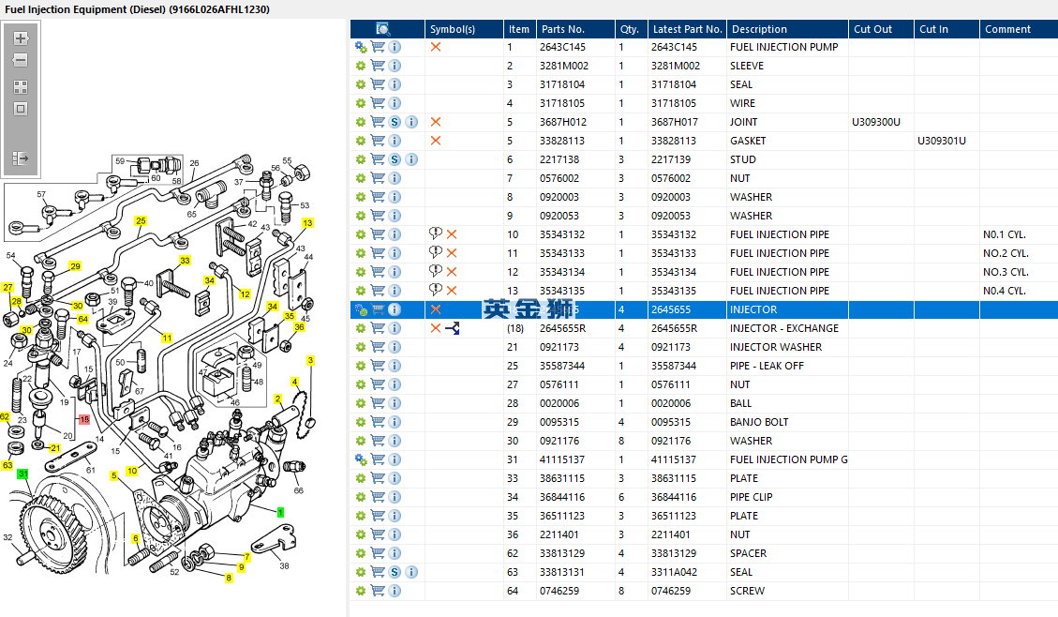
Task: Click supersession S icon for JOINT row
Action: coord(395,122)
